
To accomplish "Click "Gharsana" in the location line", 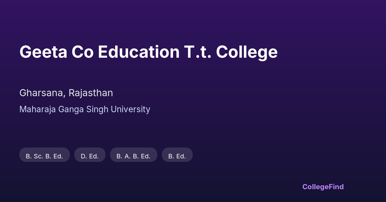I will tap(42, 93).
